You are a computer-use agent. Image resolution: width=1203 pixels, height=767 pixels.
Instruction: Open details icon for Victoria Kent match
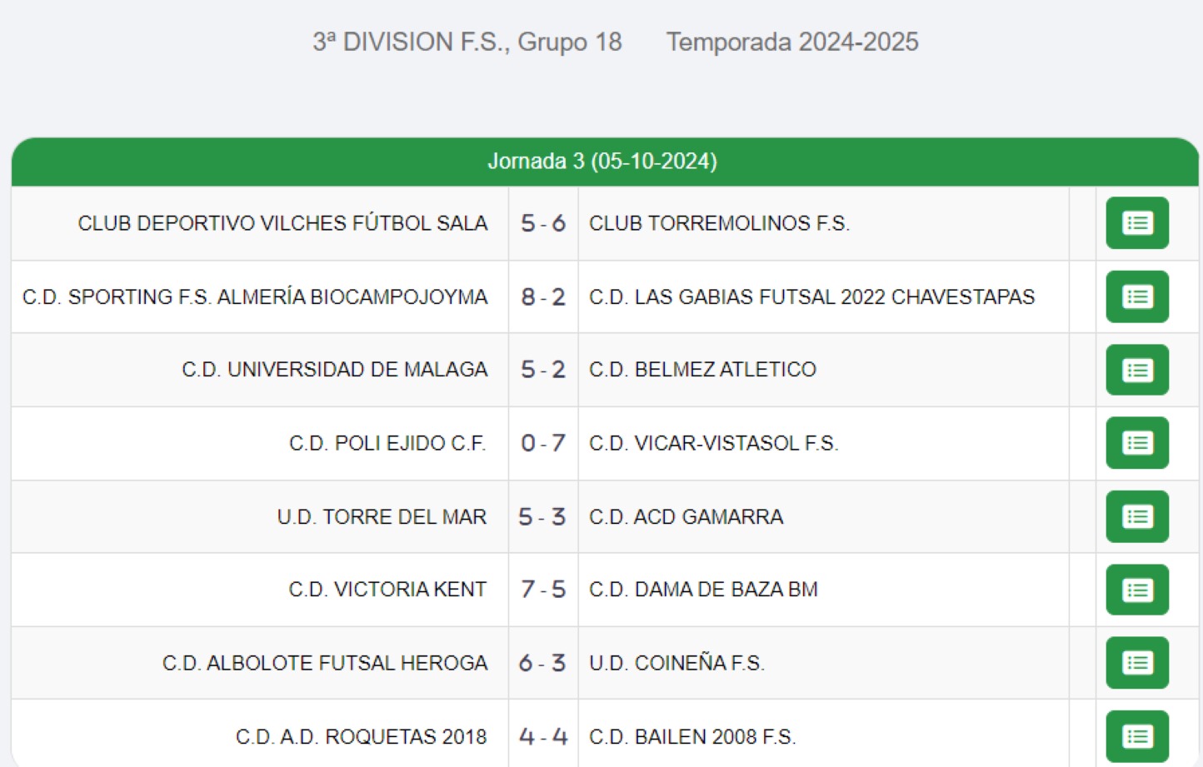1137,590
